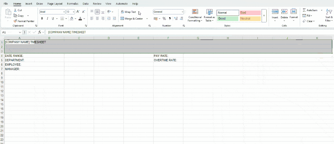The height and width of the screenshot is (144, 334).
Task: Click the Copy icon
Action: coord(15,16)
